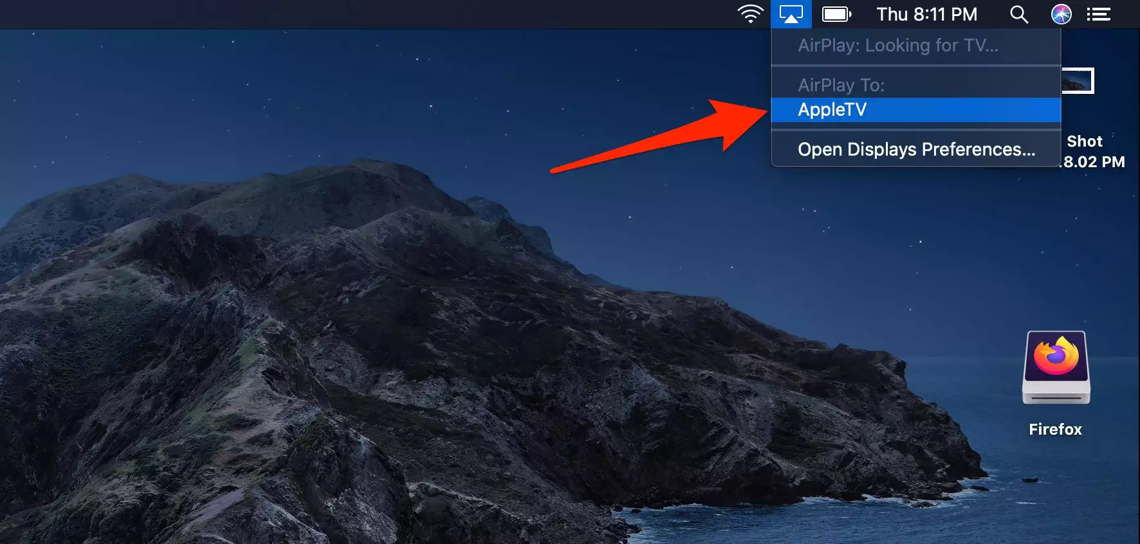Click the 'AirPlay To:' section header

click(841, 85)
